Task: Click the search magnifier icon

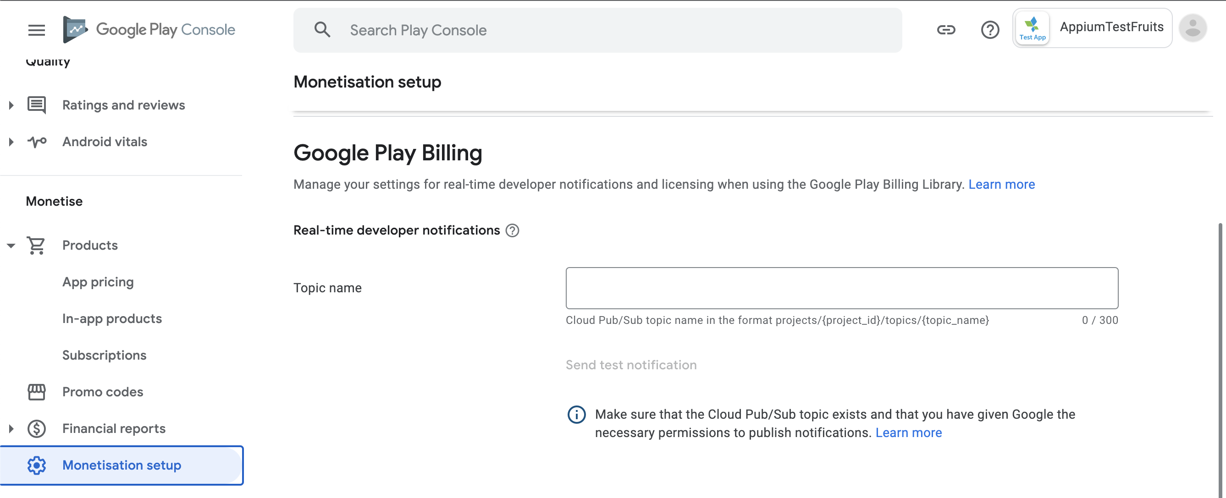Action: (x=322, y=30)
